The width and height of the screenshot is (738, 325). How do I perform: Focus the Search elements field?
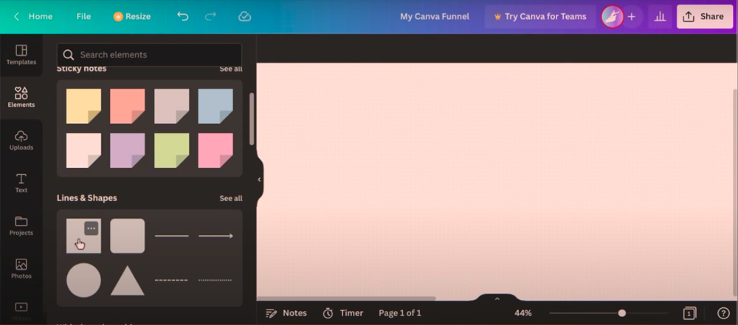click(149, 55)
